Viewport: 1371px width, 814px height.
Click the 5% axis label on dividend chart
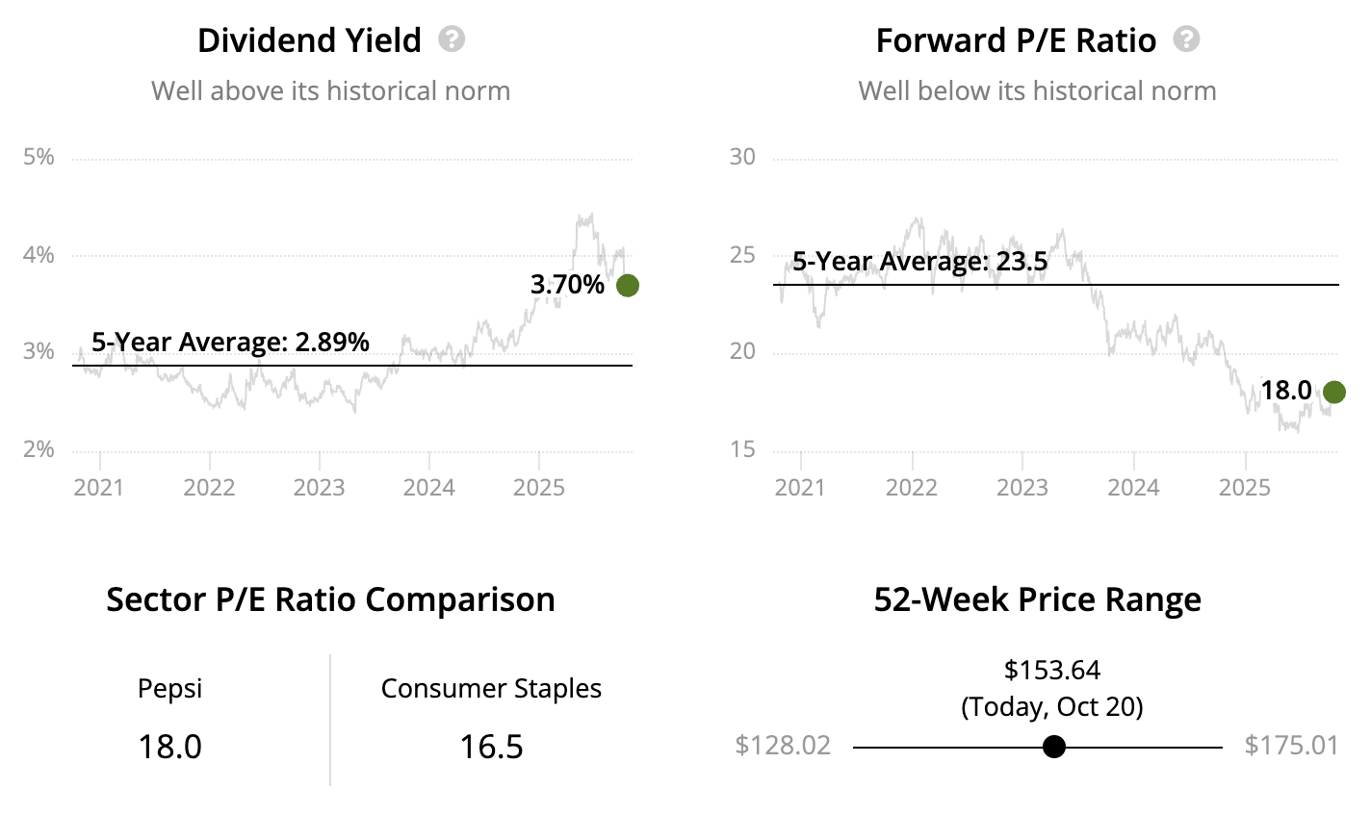(39, 157)
